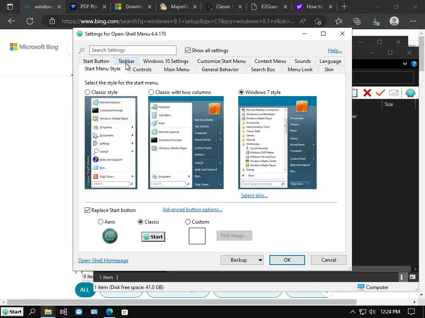The height and width of the screenshot is (318, 425).
Task: Choose Aero start button radio
Action: tap(100, 222)
